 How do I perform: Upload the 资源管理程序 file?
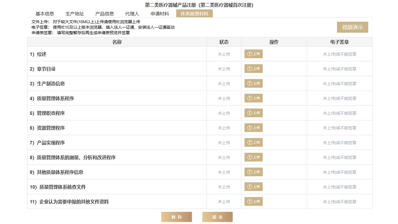pos(253,128)
